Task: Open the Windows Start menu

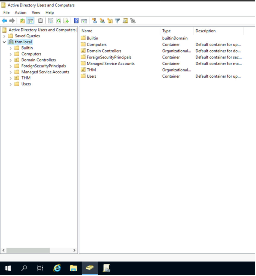Action: coord(8,268)
